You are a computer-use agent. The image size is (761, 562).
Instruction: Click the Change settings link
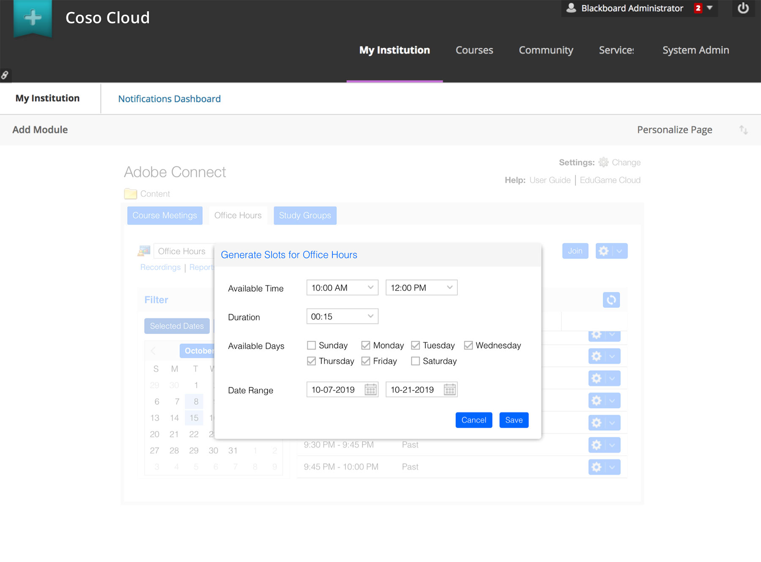coord(626,163)
